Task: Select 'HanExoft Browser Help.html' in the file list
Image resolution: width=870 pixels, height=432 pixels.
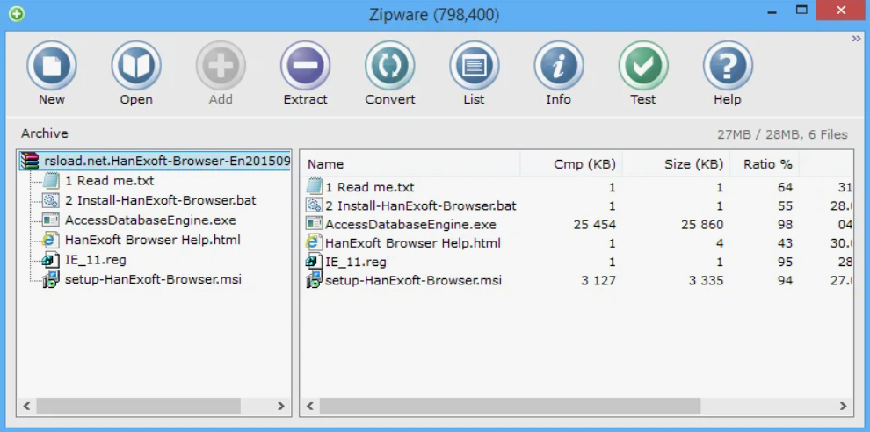Action: click(x=413, y=243)
